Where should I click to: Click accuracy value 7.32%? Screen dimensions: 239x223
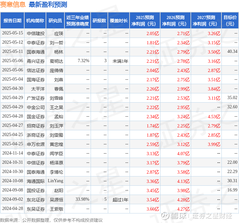[x=83, y=61]
